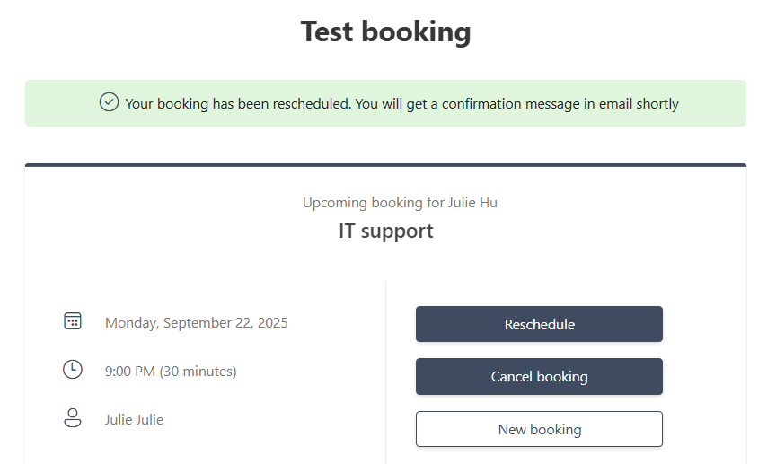776x464 pixels.
Task: Click the checkmark icon in the confirmation banner
Action: click(x=109, y=102)
